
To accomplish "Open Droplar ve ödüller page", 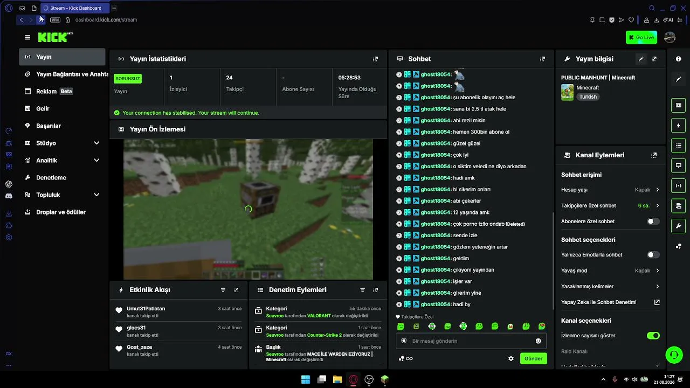I will click(62, 212).
